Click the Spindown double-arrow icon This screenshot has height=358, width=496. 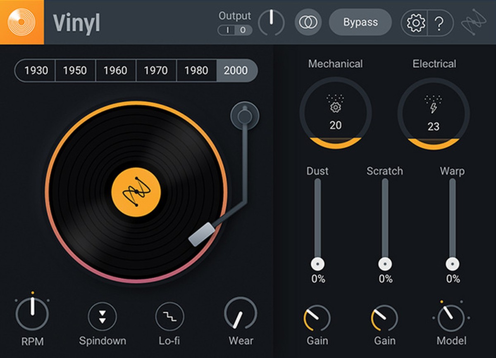[103, 317]
